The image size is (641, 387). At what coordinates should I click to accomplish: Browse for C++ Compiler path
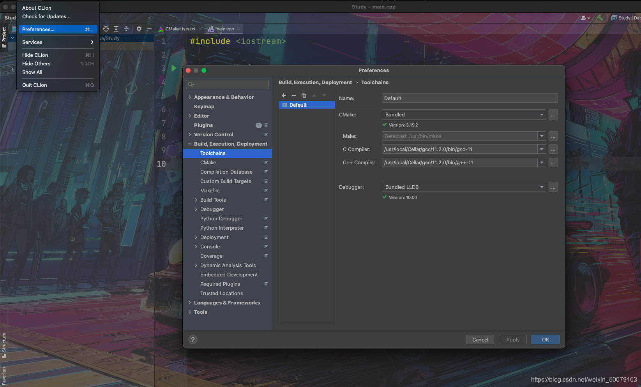click(x=553, y=162)
